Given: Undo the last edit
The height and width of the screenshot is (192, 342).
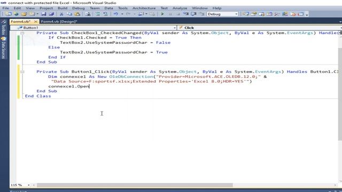Looking at the screenshot, I should [116, 14].
